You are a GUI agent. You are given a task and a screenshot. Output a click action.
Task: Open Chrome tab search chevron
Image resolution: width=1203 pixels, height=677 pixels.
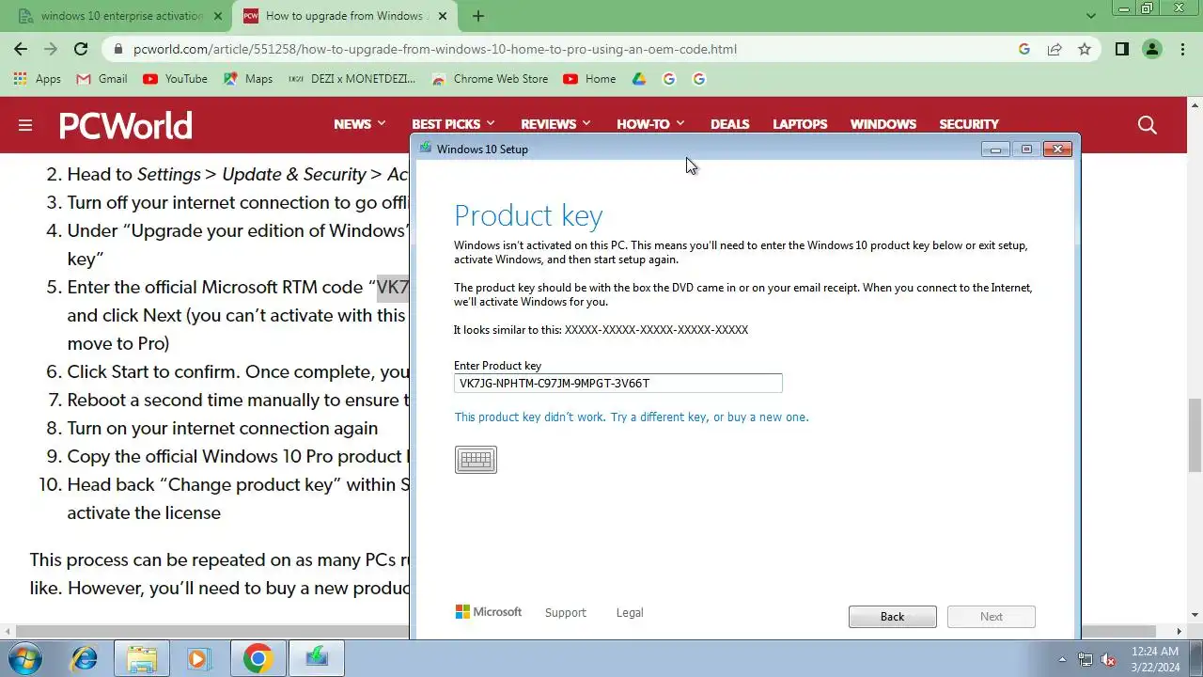click(x=1090, y=16)
